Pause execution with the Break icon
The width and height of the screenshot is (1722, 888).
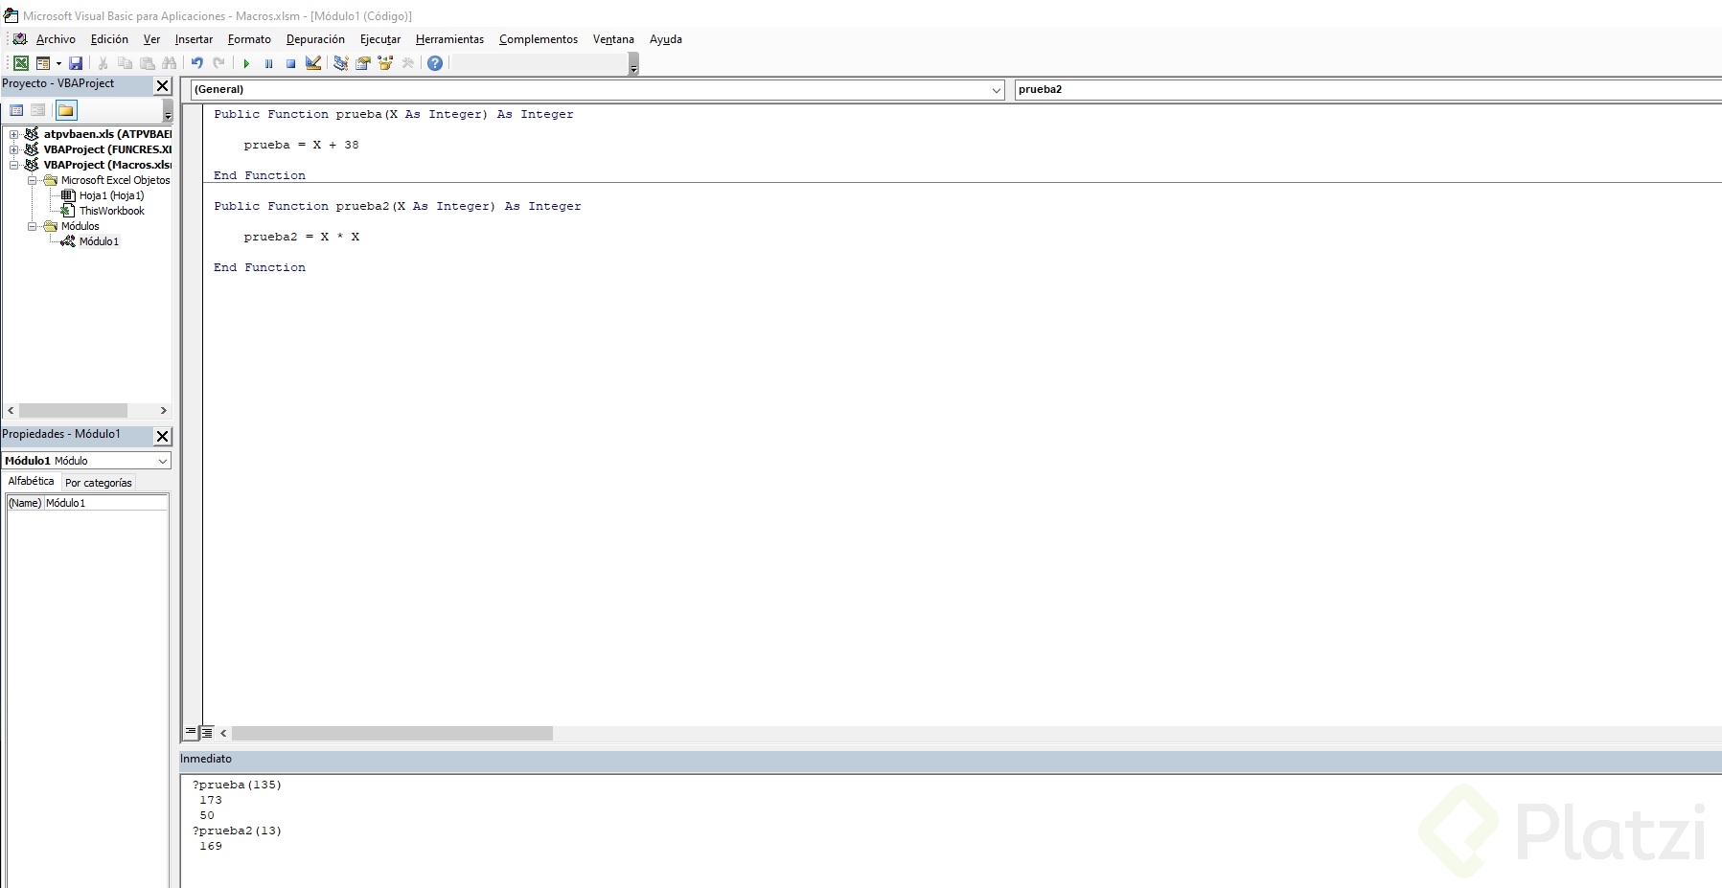click(x=268, y=63)
